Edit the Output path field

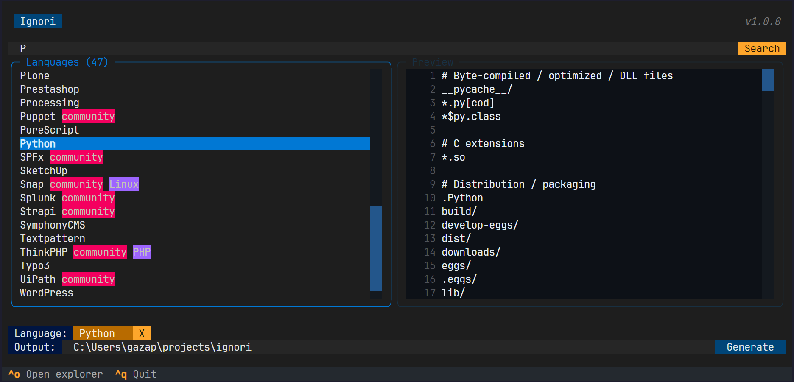click(x=388, y=347)
